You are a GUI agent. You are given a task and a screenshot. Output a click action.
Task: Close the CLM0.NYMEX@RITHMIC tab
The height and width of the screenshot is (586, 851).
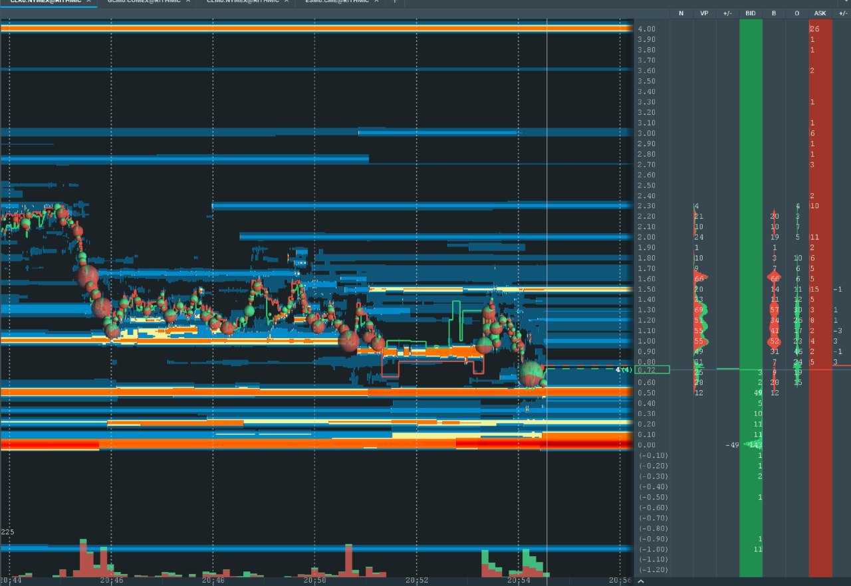(287, 1)
